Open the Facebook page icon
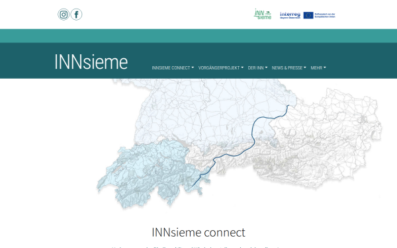The height and width of the screenshot is (248, 397). 76,15
